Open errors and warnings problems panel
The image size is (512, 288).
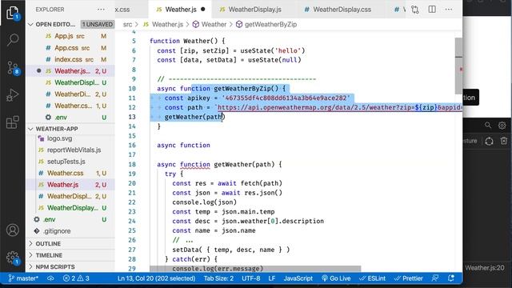click(x=76, y=278)
